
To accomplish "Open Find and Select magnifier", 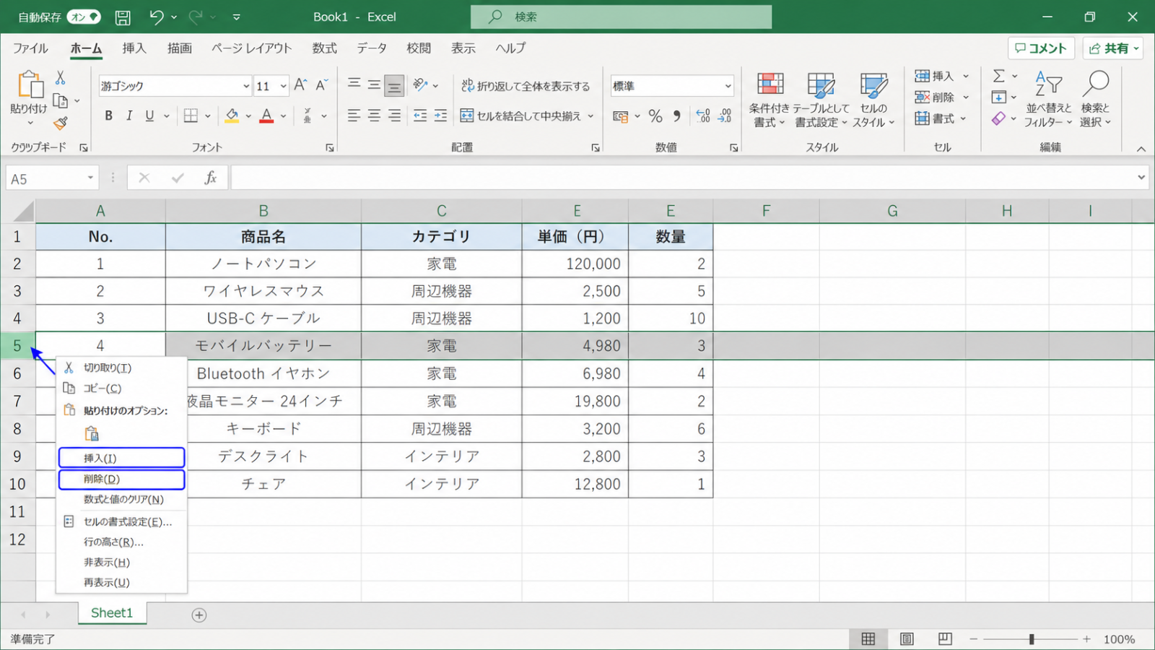I will pos(1095,100).
